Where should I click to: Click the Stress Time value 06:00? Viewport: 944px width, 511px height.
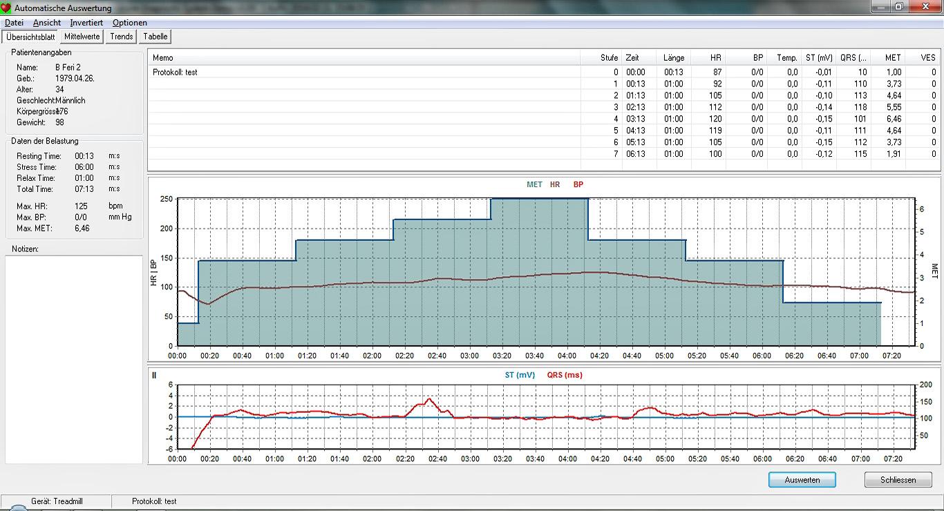84,167
